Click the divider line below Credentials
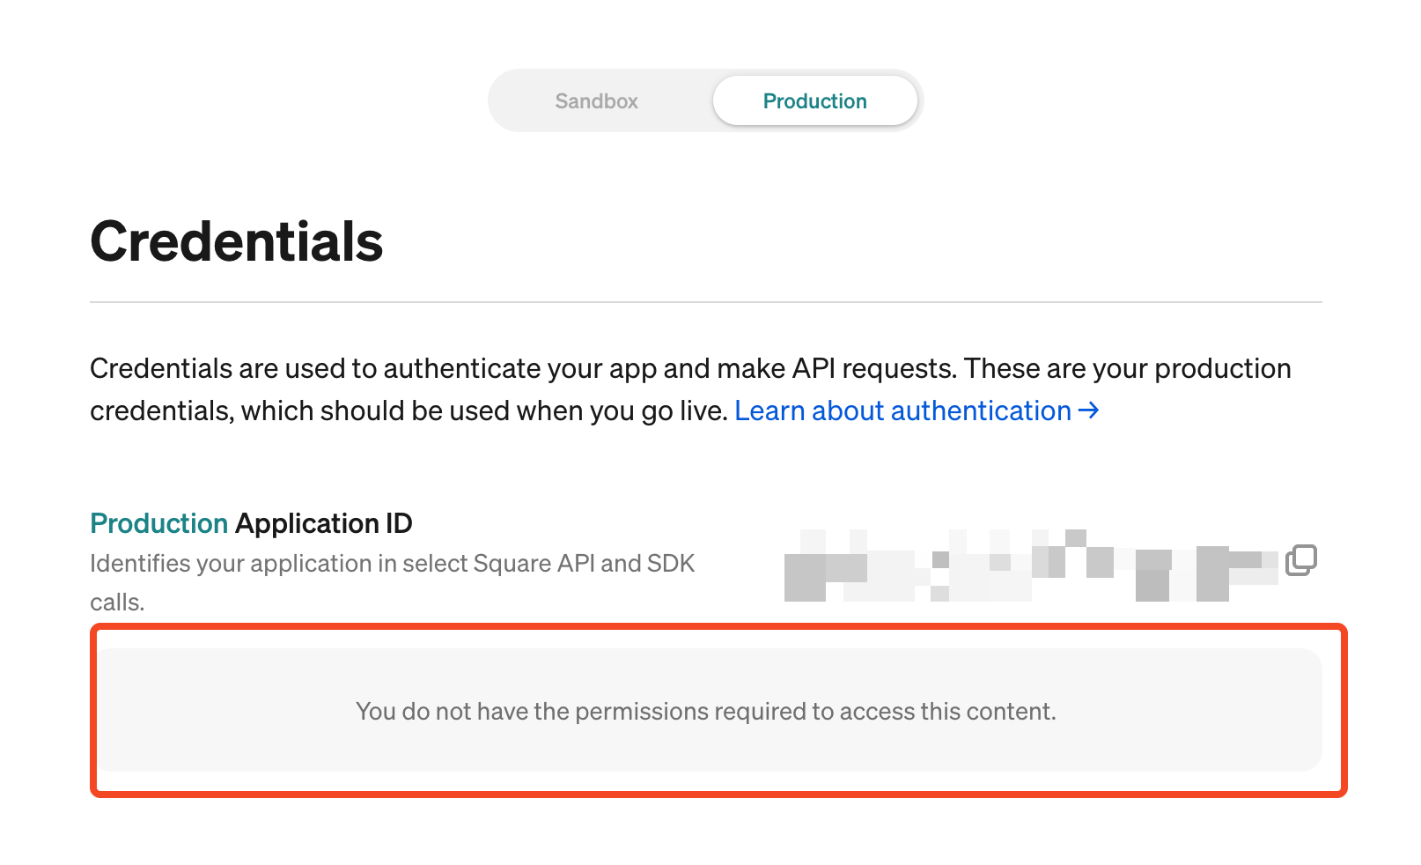The width and height of the screenshot is (1421, 865). coord(706,302)
